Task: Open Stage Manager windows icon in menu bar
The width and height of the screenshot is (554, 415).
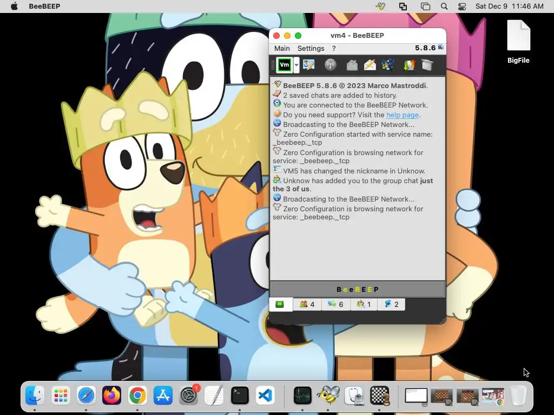Action: (x=425, y=6)
